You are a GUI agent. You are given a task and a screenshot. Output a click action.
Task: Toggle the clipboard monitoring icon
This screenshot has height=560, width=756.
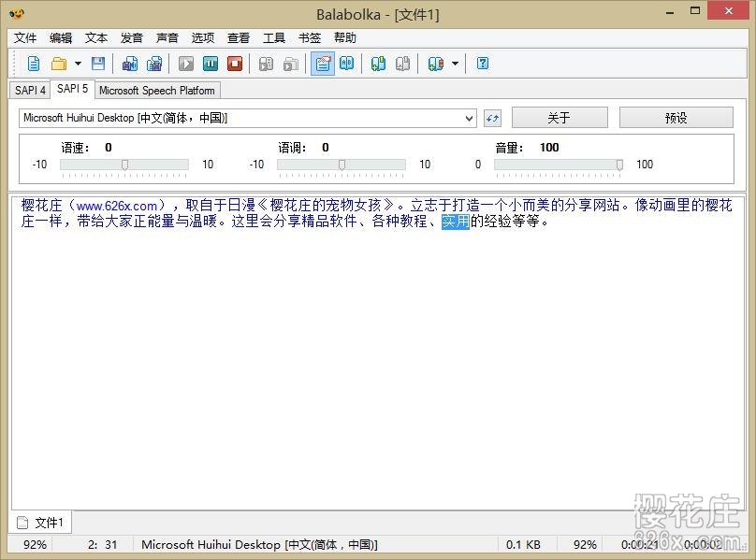click(323, 64)
